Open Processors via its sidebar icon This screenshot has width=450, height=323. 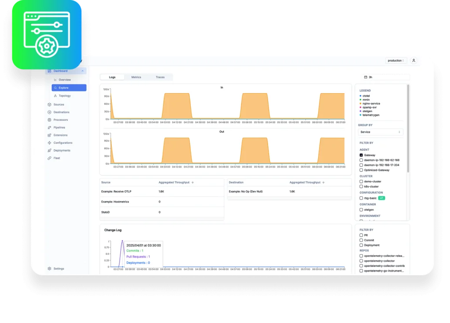click(50, 120)
